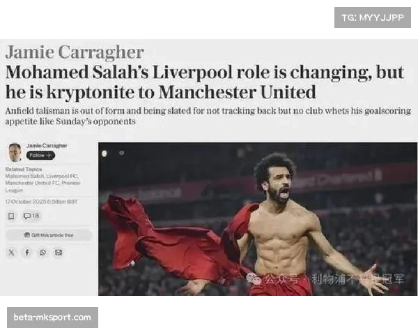
Task: Click the Jamie Carragher column heading
Action: (x=75, y=52)
